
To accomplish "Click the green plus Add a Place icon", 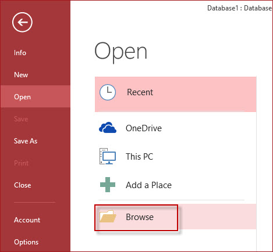I will point(108,185).
